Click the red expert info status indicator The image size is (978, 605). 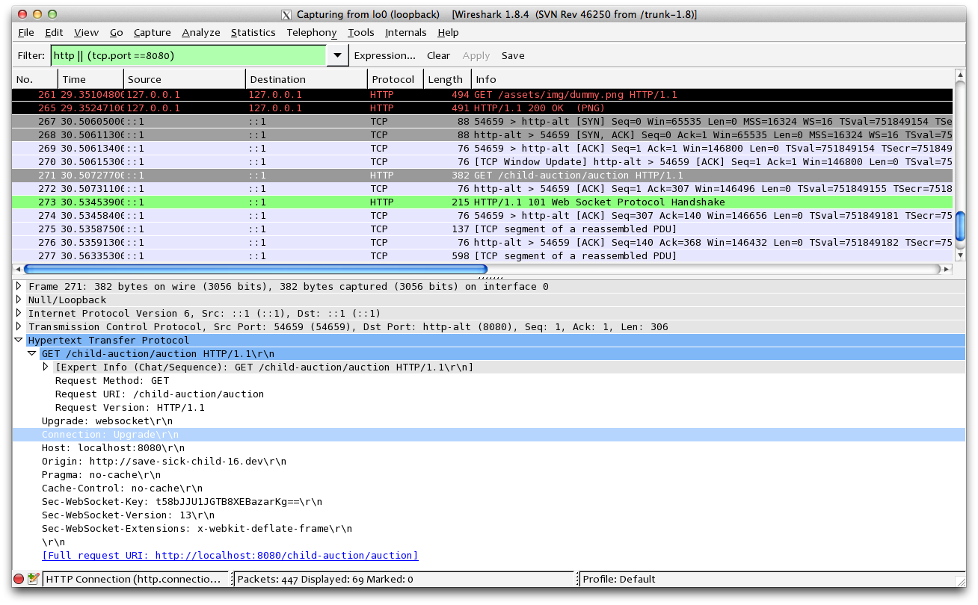(19, 579)
